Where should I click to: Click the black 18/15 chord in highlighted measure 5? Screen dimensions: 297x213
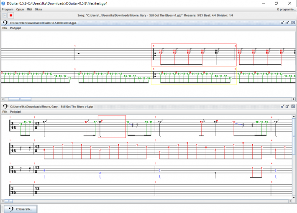pos(216,52)
